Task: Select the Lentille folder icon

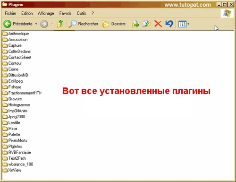Action: tap(5, 122)
